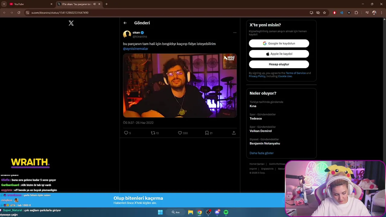
Task: Click the tweet timestamp ÖS 9:37
Action: pos(138,123)
